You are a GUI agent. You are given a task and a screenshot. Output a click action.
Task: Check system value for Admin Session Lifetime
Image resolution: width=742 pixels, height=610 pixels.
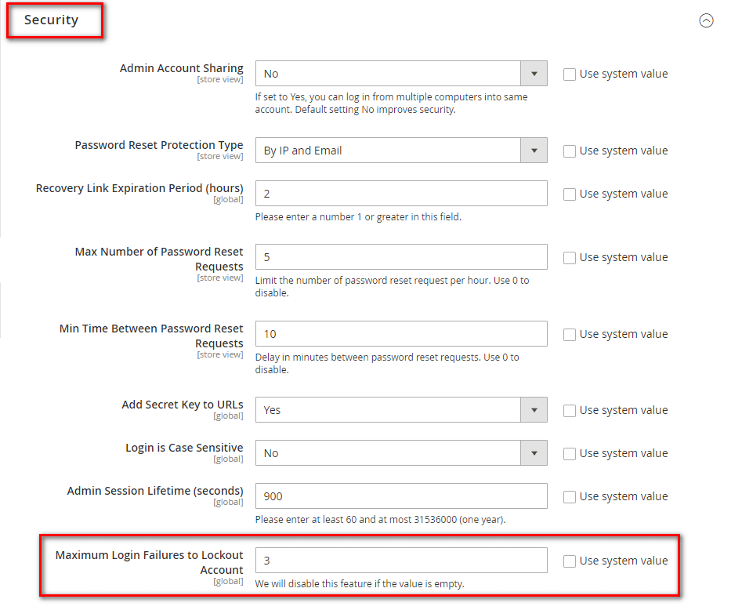[570, 497]
